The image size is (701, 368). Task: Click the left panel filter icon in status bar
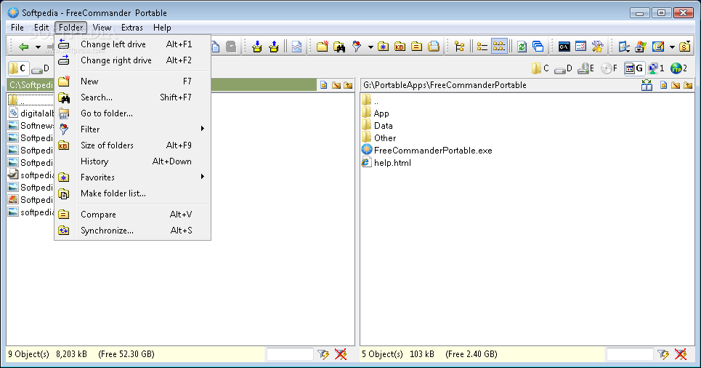point(323,355)
